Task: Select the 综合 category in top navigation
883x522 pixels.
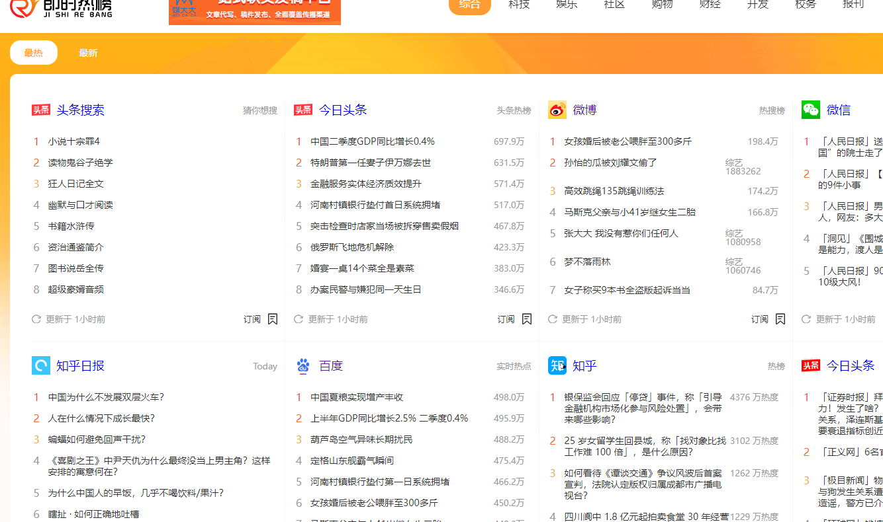Action: [x=470, y=5]
